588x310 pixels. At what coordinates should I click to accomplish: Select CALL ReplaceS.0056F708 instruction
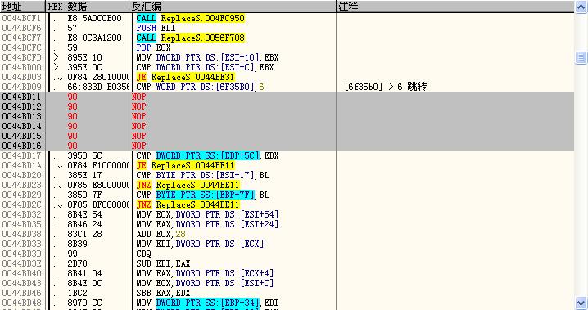(191, 38)
